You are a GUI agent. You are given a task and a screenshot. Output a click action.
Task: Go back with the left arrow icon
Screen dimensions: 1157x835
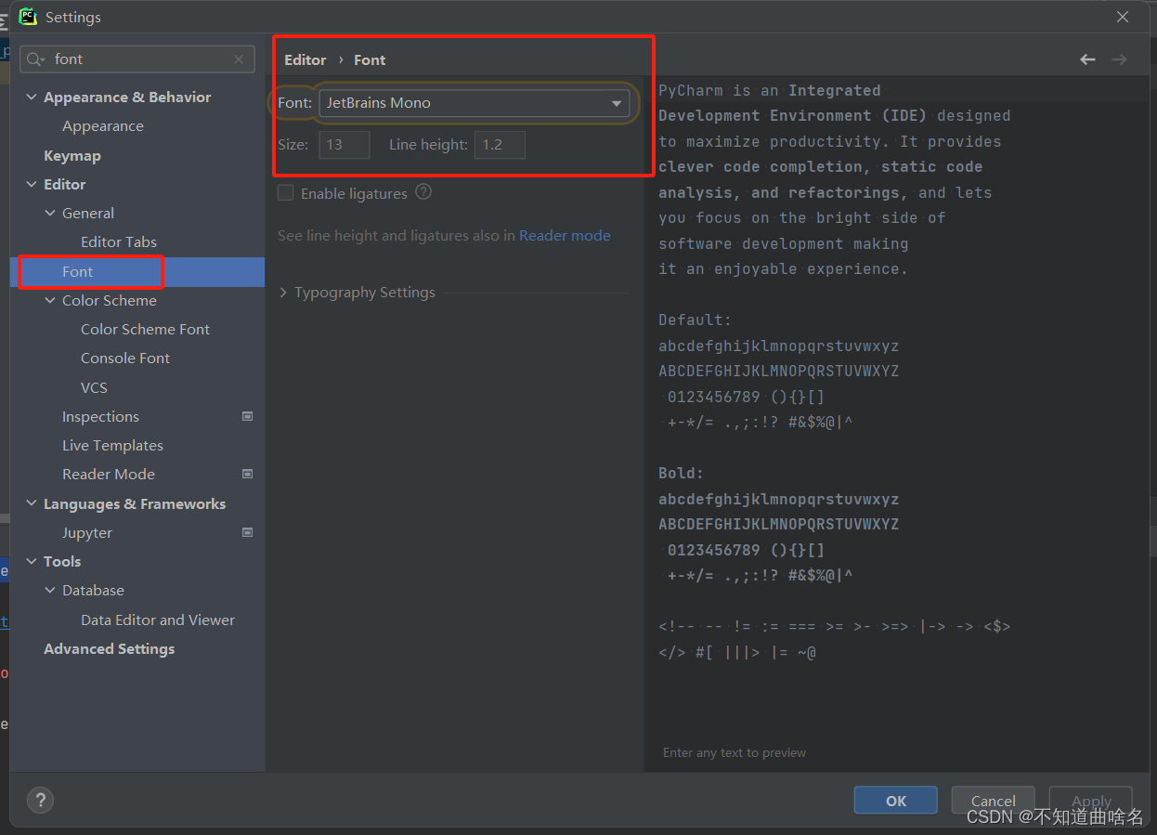click(1087, 59)
